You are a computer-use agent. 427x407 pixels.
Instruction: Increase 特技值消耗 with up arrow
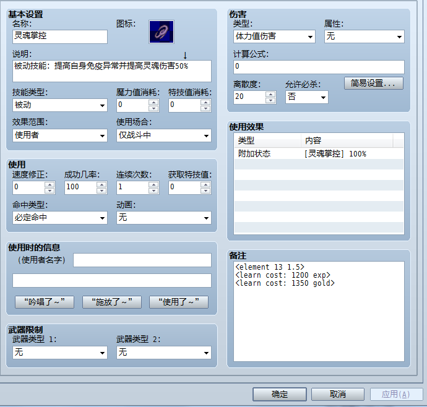click(205, 102)
